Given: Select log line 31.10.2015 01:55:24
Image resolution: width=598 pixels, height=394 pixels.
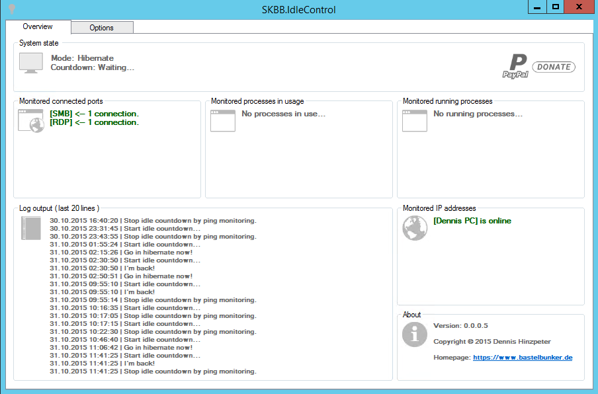Looking at the screenshot, I should coord(125,245).
